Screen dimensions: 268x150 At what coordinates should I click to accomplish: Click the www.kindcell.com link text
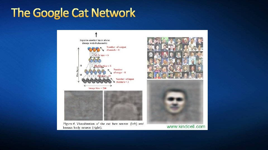pos(186,127)
